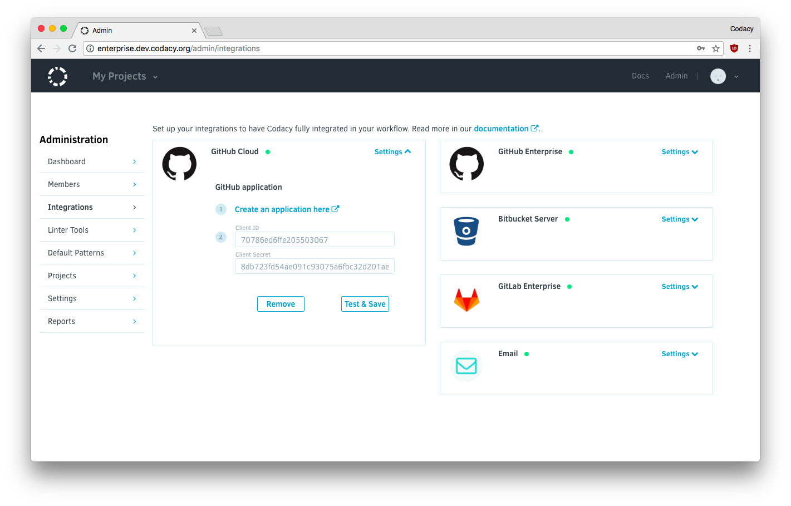Click the Bitbucket Server bucket icon
Screen dimensions: 791x506
(466, 231)
